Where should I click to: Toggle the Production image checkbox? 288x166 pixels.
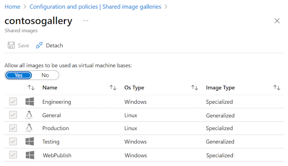[13, 128]
